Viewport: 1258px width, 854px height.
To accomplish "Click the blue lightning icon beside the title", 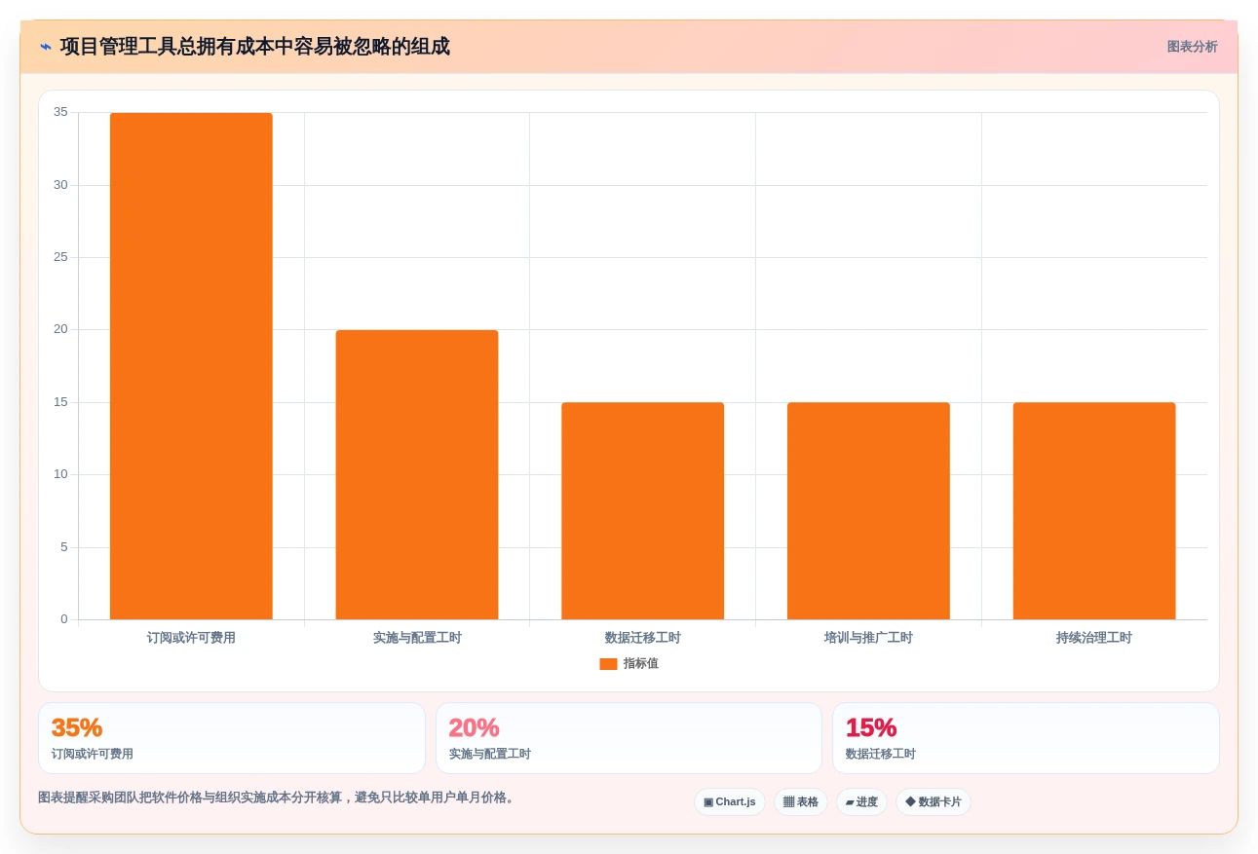I will tap(46, 47).
